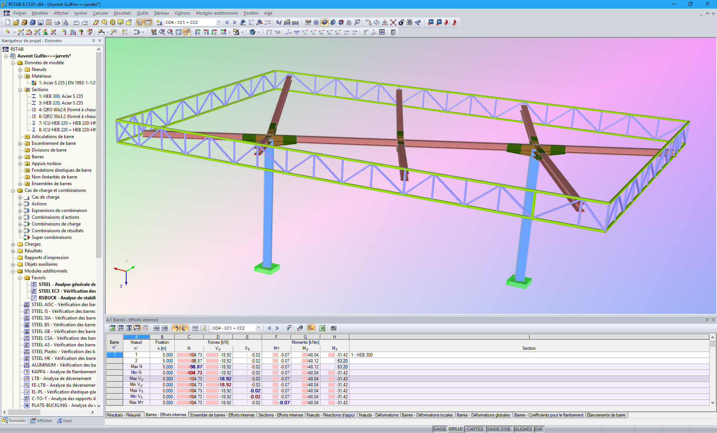Image resolution: width=717 pixels, height=433 pixels.
Task: Toggle table display button in main toolbar
Action: [x=148, y=22]
